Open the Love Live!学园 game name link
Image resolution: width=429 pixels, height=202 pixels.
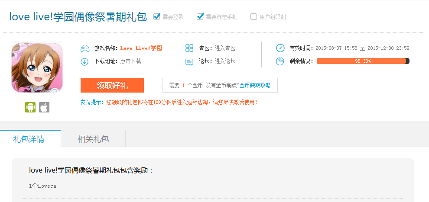point(141,48)
